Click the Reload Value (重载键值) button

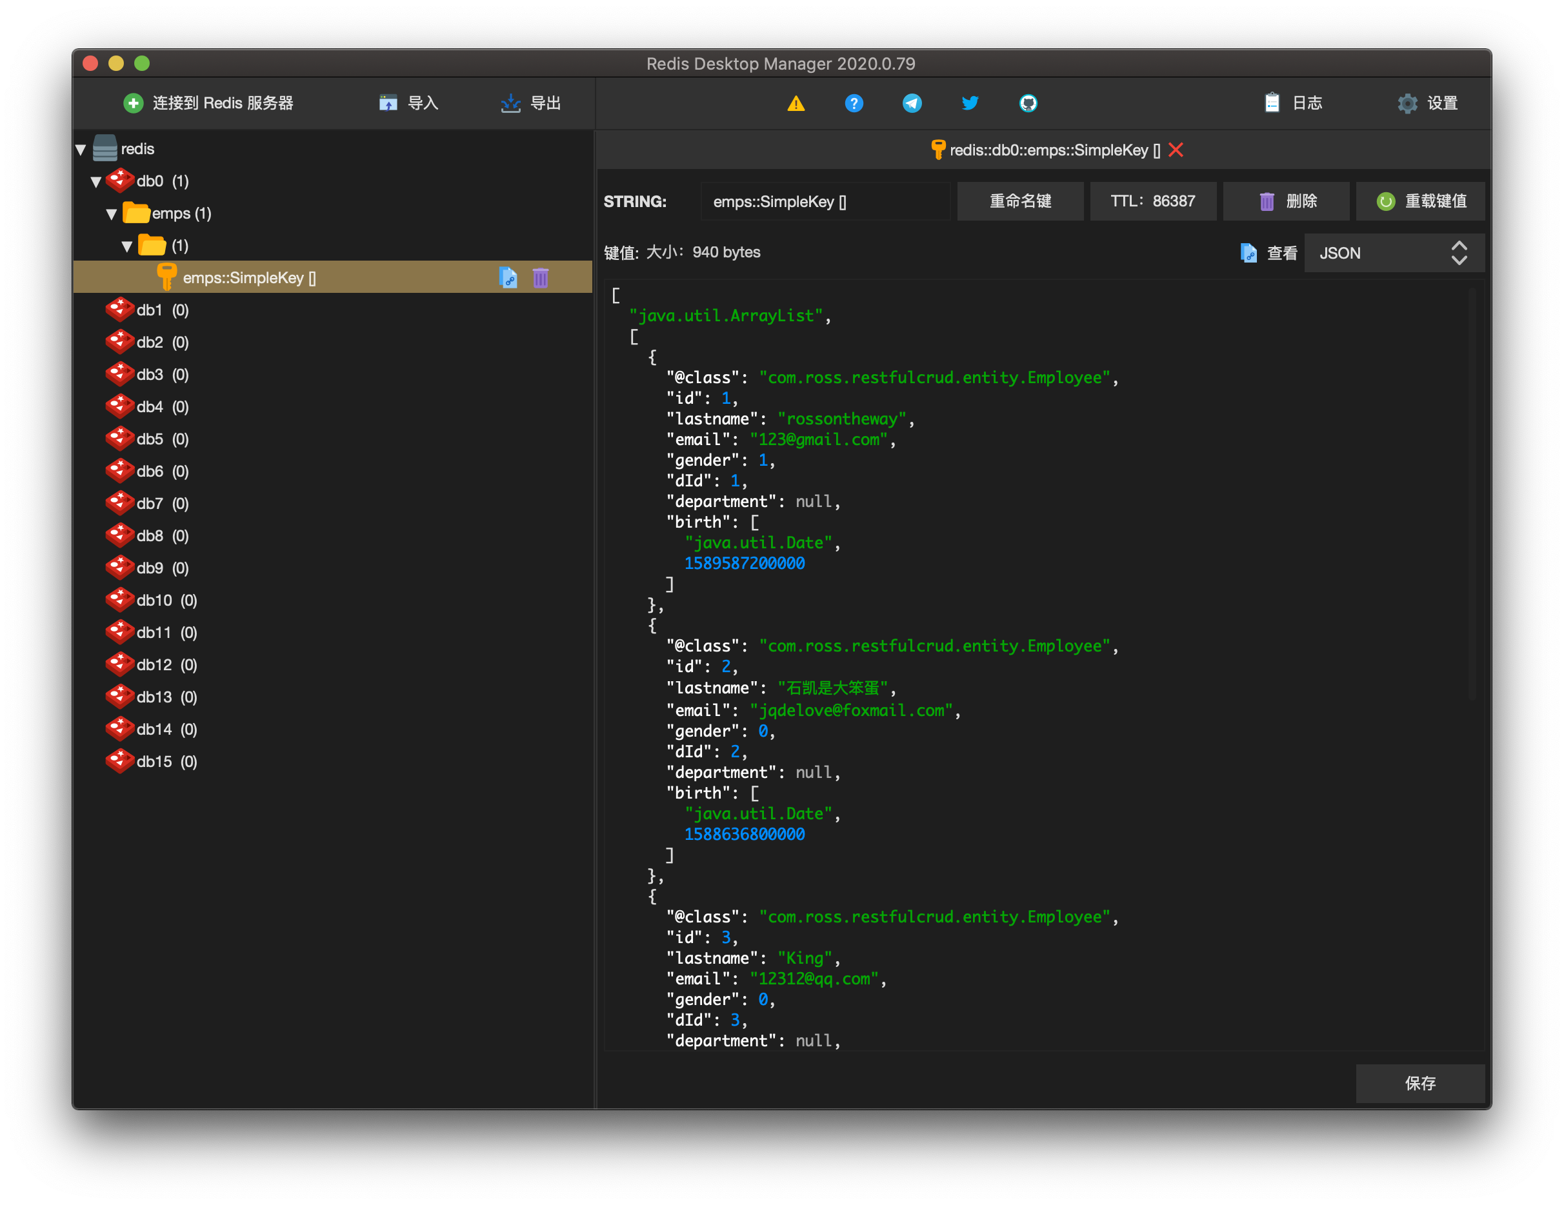point(1420,201)
